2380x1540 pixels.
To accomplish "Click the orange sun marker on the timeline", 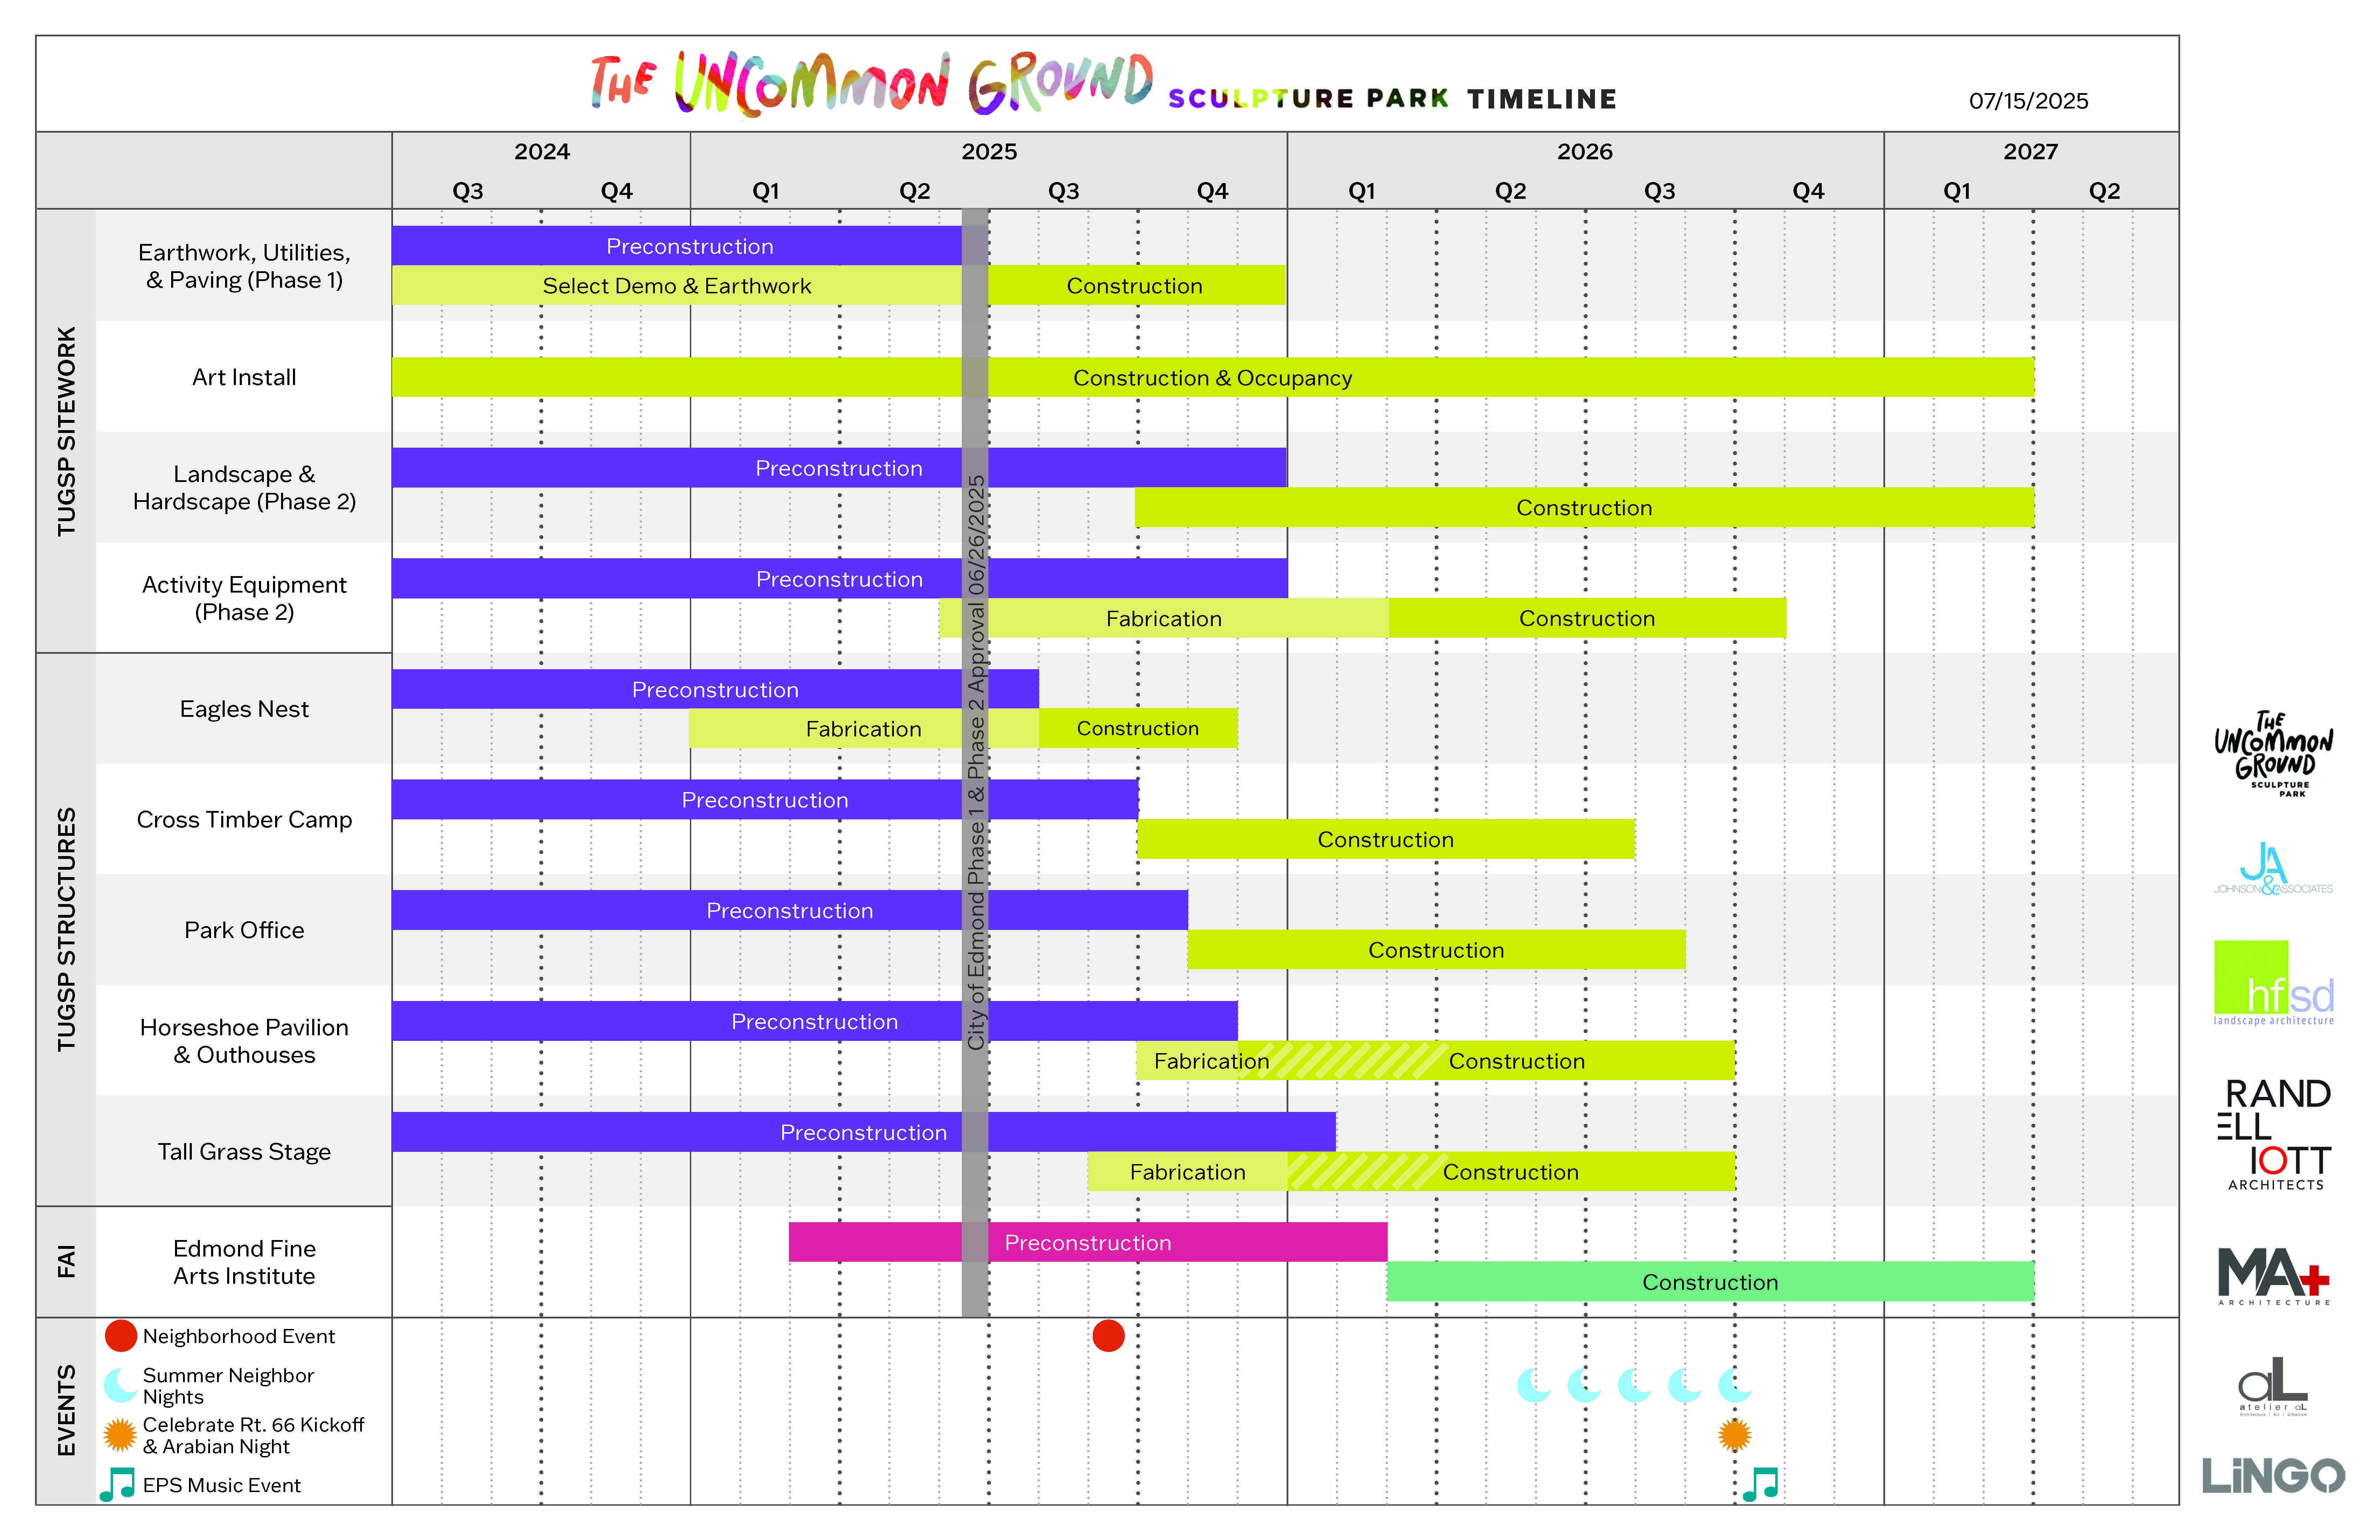I will [1735, 1435].
